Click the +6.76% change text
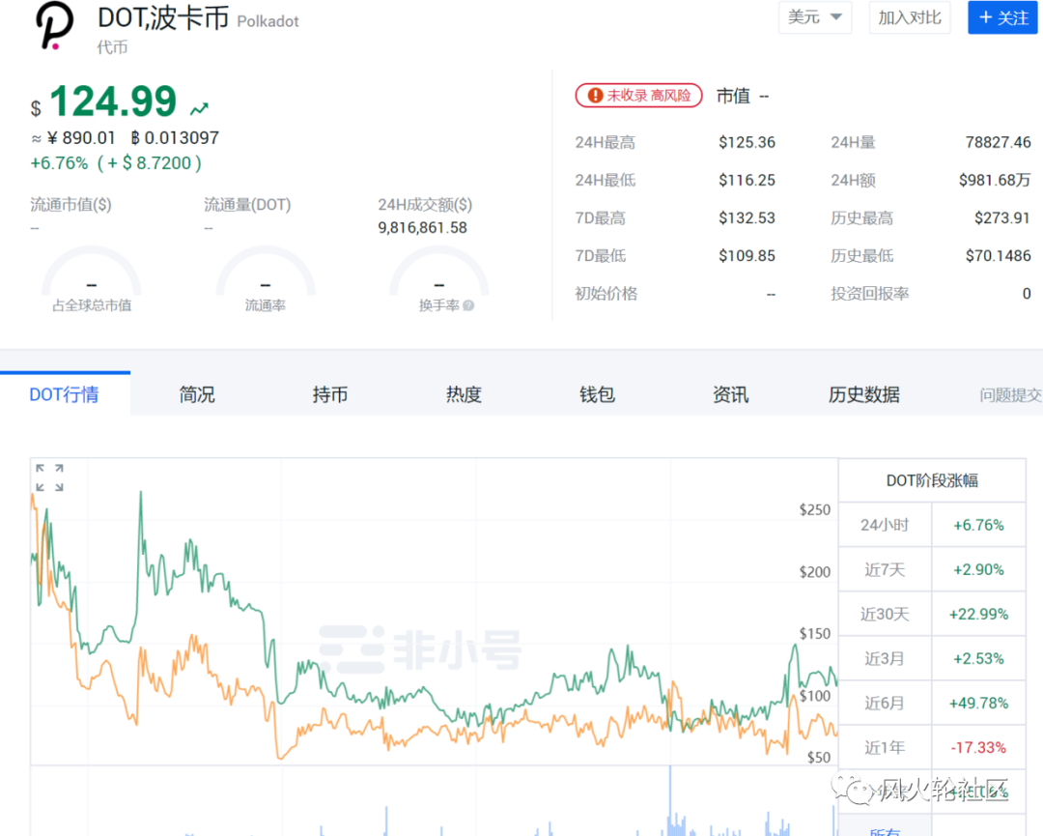The height and width of the screenshot is (836, 1043). pyautogui.click(x=59, y=163)
